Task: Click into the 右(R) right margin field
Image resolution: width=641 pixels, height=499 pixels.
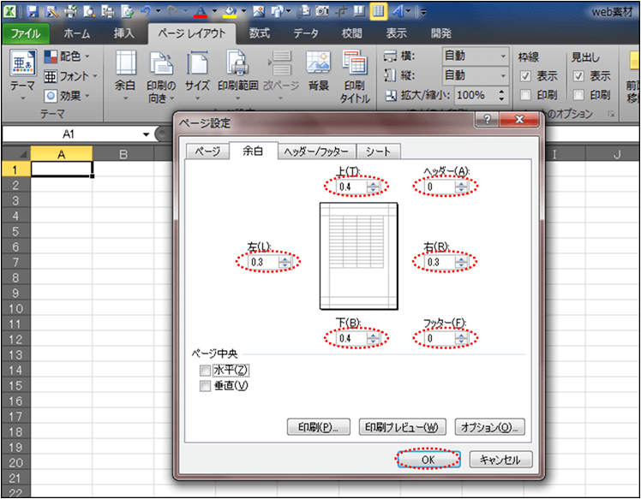Action: pyautogui.click(x=440, y=262)
